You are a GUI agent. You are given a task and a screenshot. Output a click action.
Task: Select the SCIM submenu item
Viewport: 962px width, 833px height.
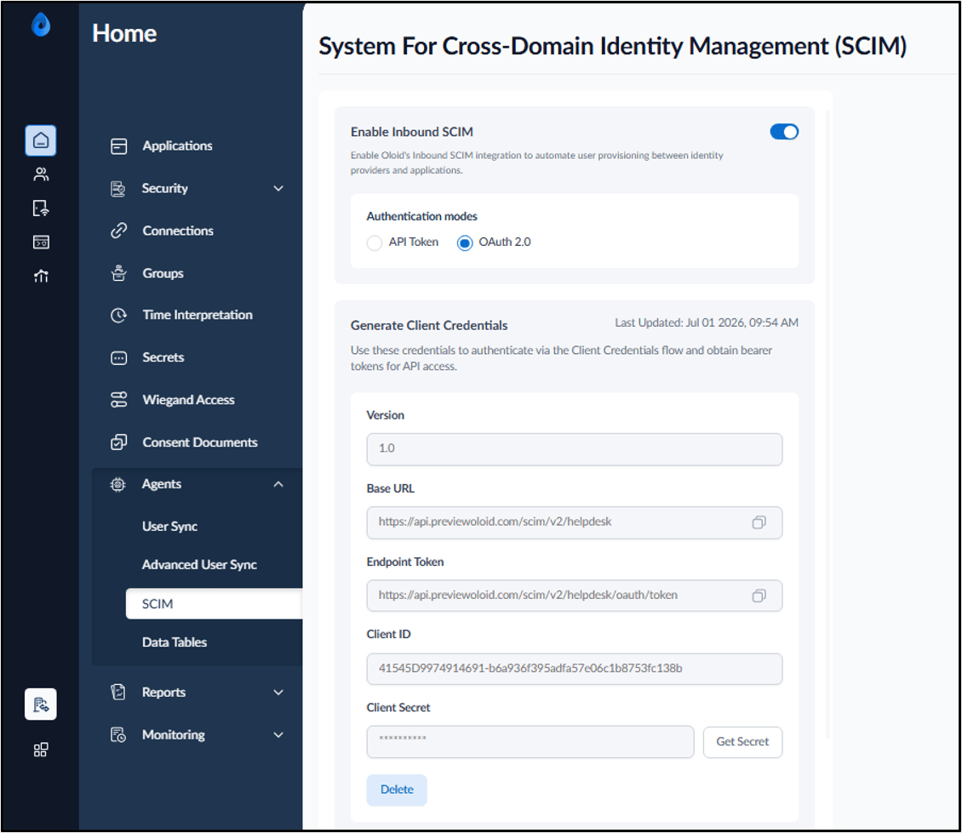tap(215, 604)
